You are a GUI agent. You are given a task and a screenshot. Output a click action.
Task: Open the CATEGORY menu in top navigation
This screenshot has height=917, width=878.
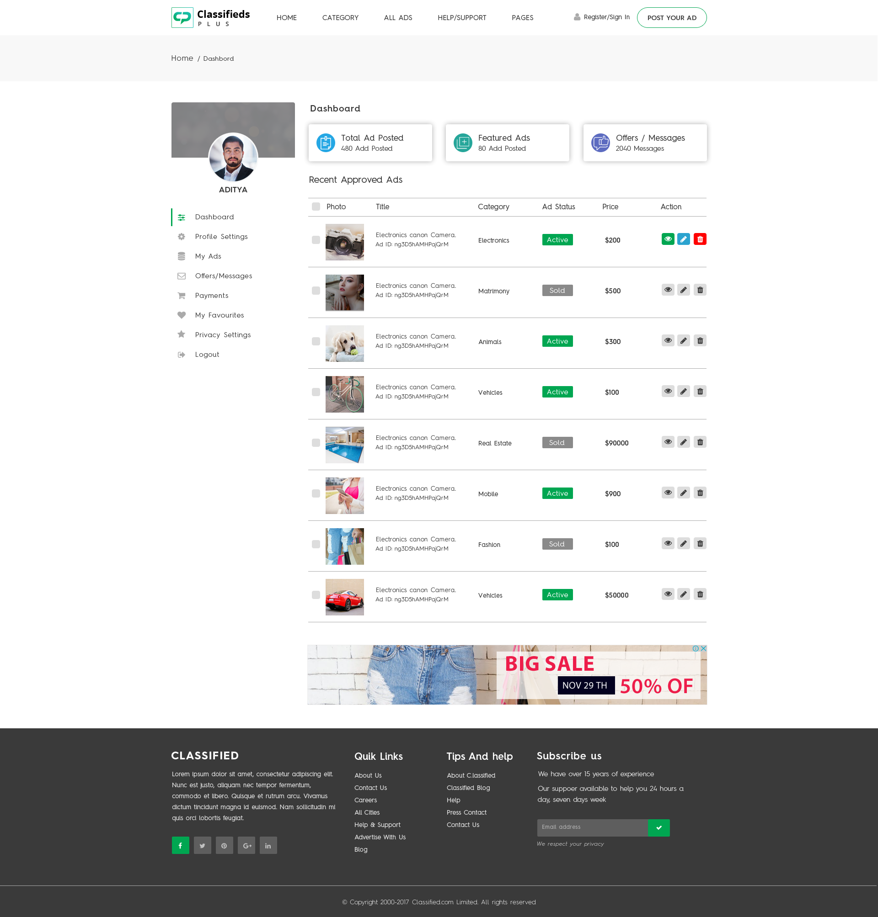tap(340, 18)
